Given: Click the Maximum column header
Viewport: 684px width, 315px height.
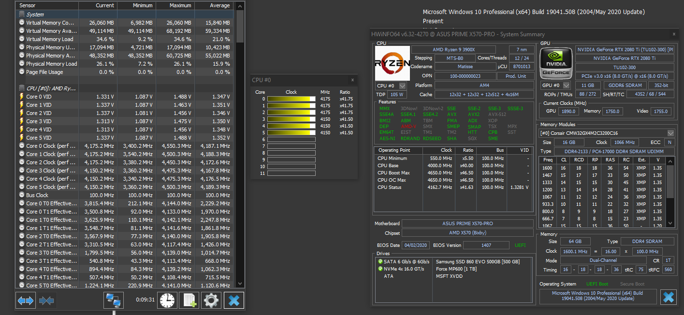Looking at the screenshot, I should pos(175,5).
